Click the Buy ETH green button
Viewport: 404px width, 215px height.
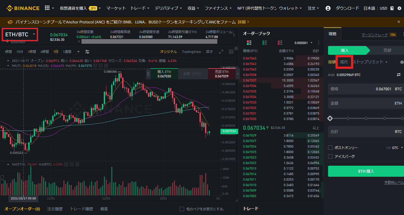click(x=366, y=171)
